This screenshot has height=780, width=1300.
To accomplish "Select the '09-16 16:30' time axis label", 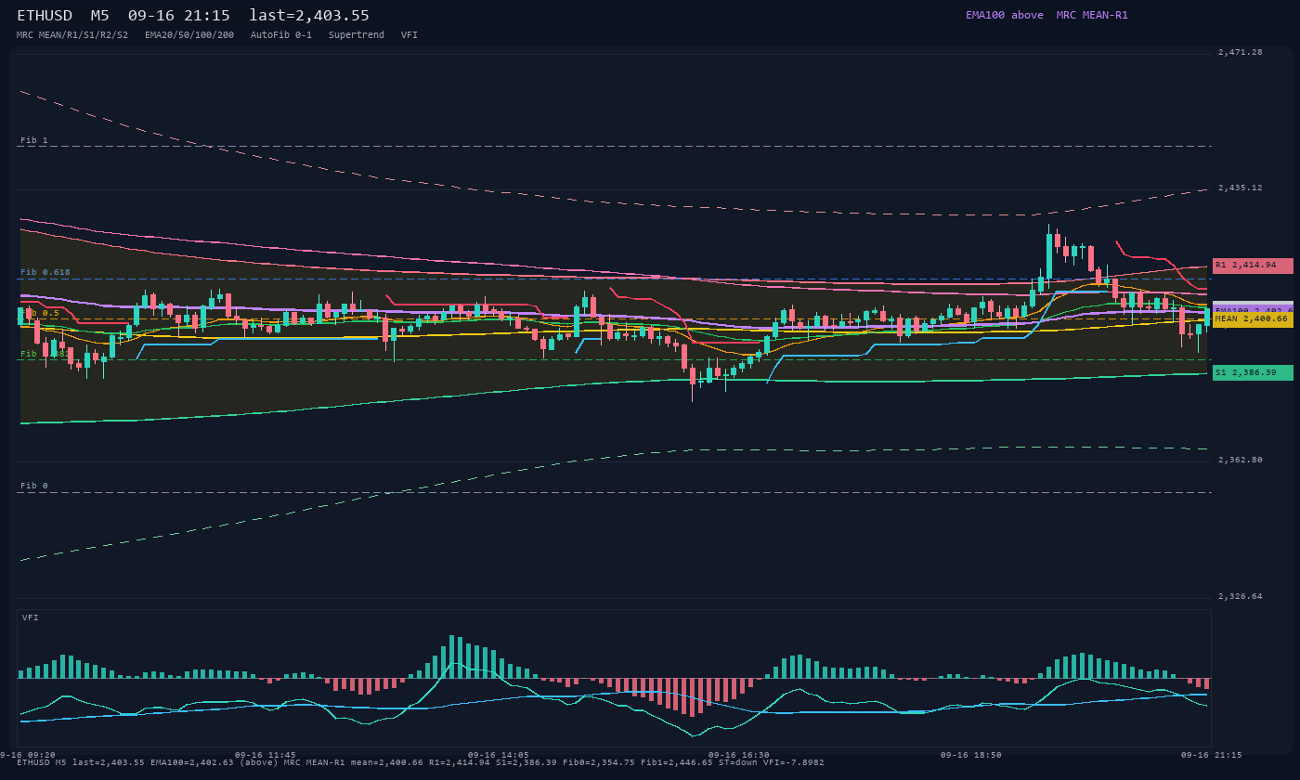I will 739,755.
